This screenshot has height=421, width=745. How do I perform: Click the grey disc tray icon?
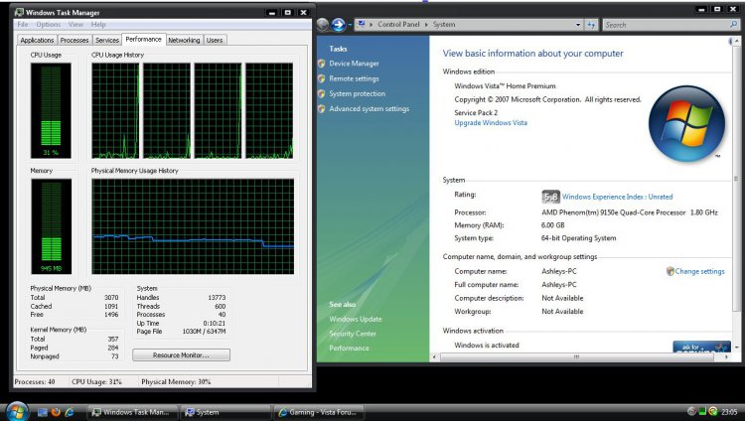click(691, 412)
